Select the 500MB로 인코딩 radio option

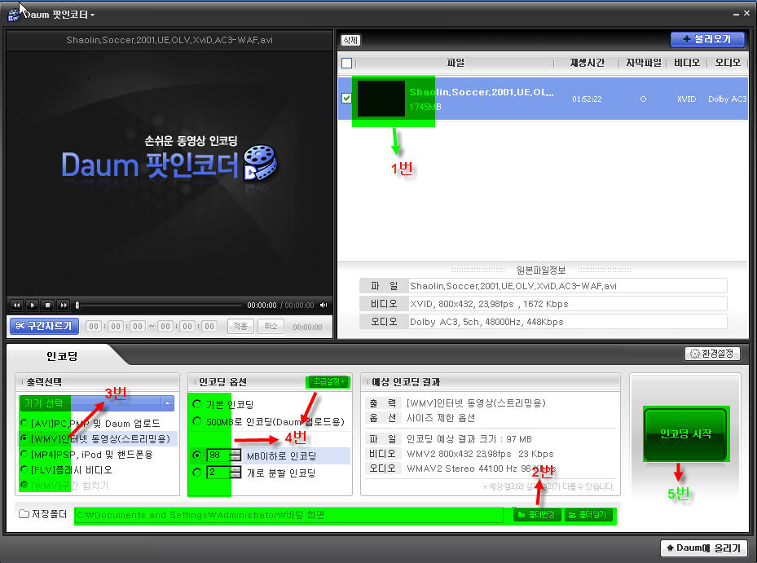pos(197,421)
